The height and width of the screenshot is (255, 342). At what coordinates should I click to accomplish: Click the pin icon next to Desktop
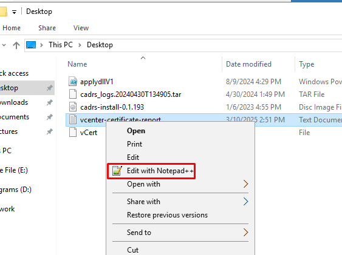50,88
